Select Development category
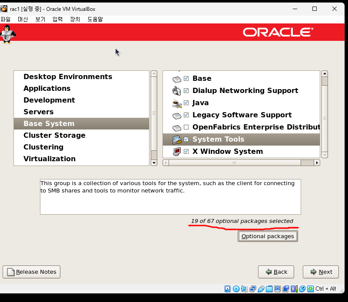348x302 pixels. coord(81,100)
